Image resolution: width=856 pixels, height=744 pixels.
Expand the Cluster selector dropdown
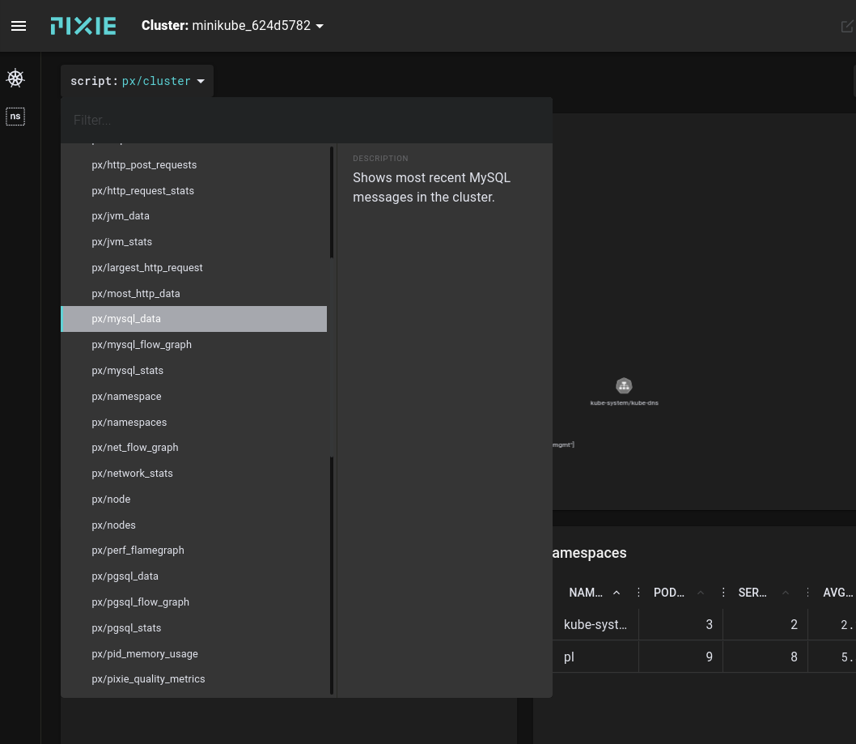[320, 26]
